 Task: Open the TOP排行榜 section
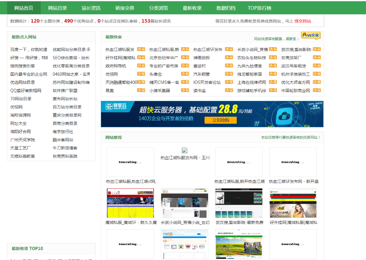tap(259, 8)
